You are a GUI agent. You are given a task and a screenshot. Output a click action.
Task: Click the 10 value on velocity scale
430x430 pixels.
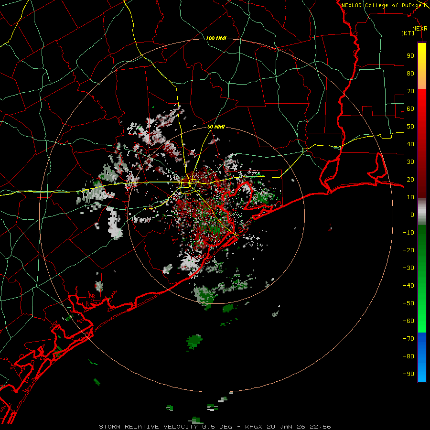point(410,197)
